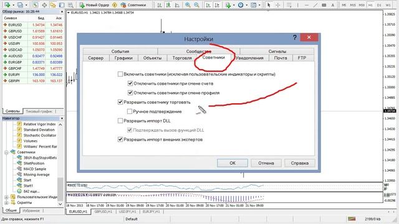Image resolution: width=399 pixels, height=224 pixels.
Task: Select the horizontal line drawing tool
Action: pos(306,5)
